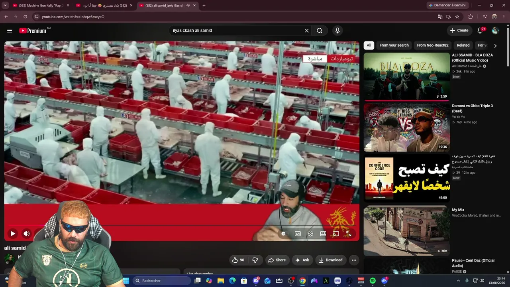The image size is (510, 287).
Task: Translate this page icon
Action: point(440,17)
